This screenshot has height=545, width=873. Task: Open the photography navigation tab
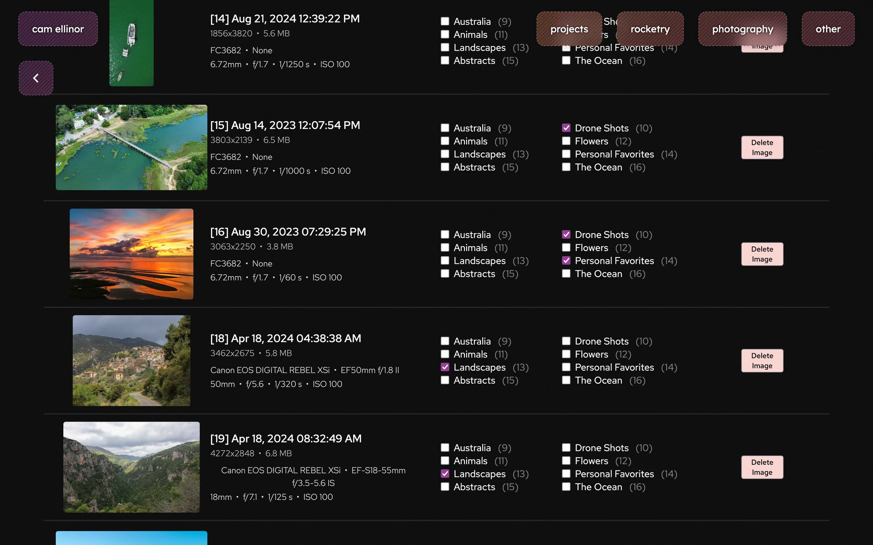[742, 29]
